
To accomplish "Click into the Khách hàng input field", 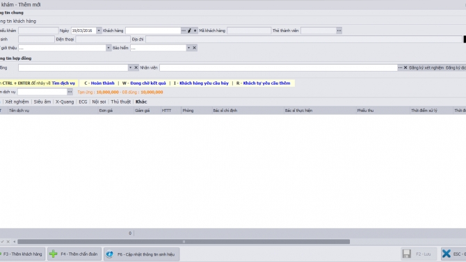I will (x=153, y=31).
